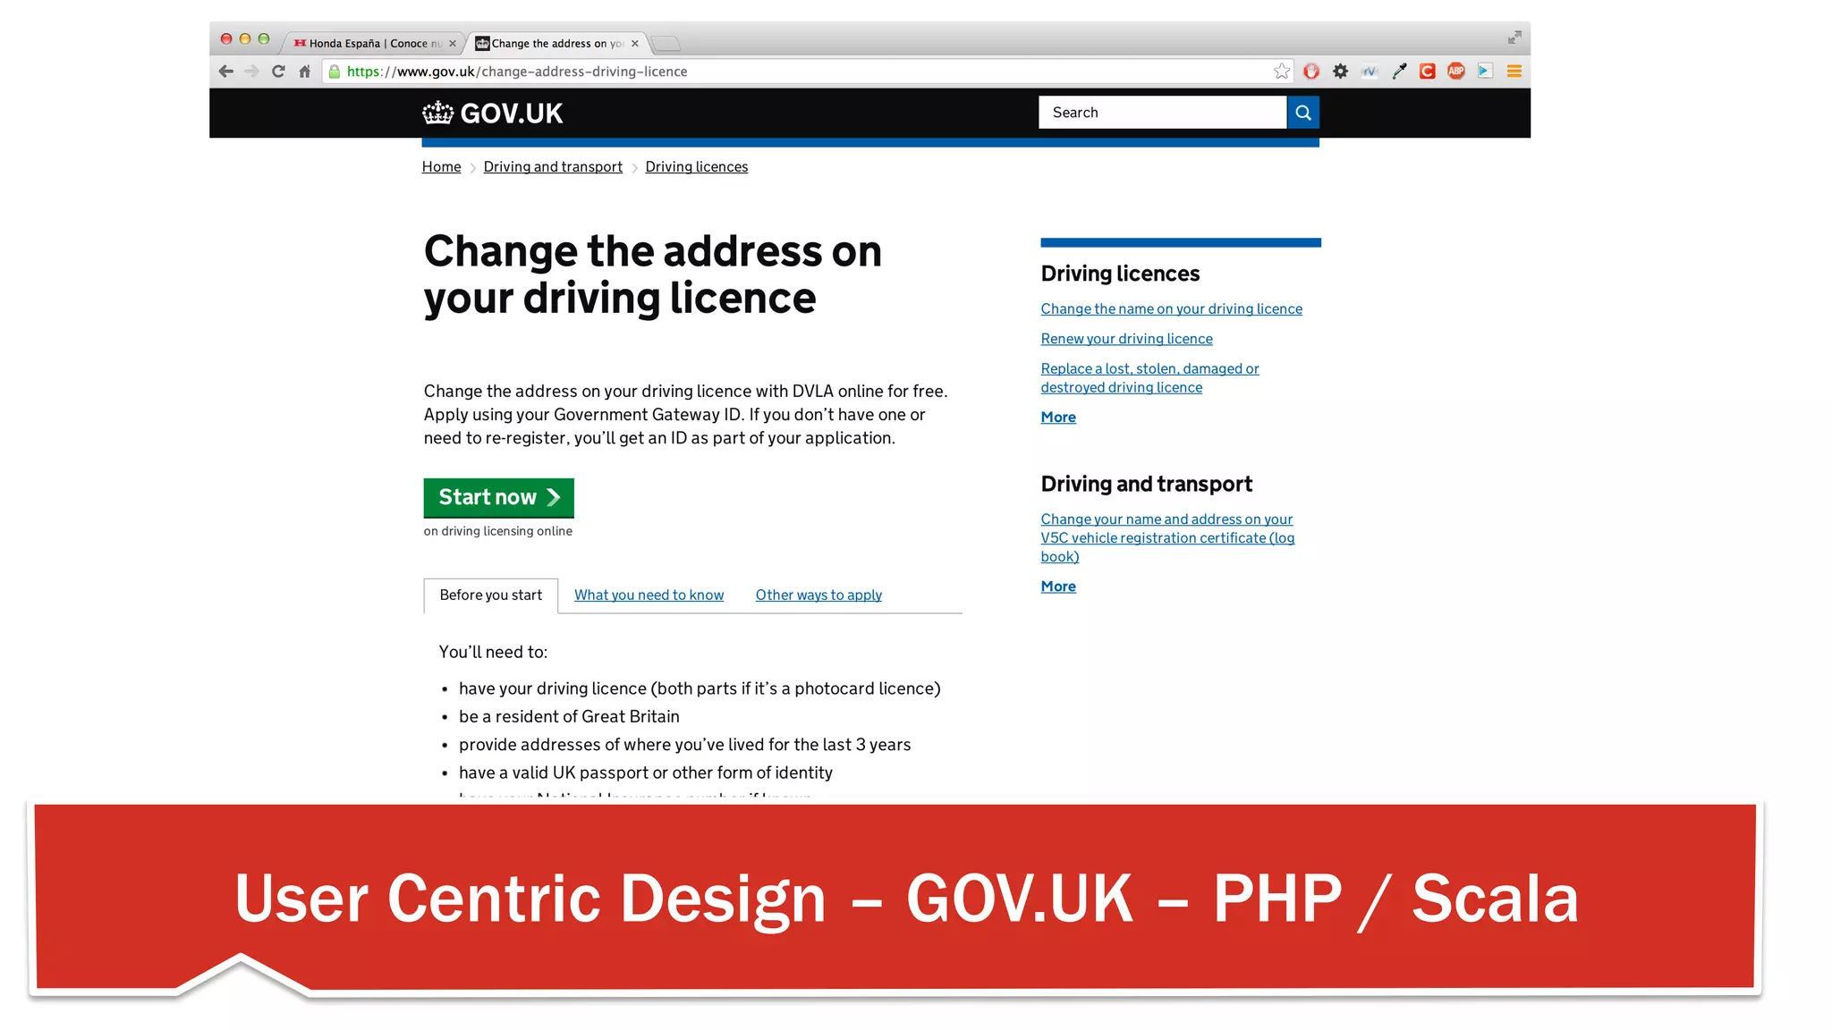1832x1030 pixels.
Task: Click the red C extension icon
Action: 1428,72
